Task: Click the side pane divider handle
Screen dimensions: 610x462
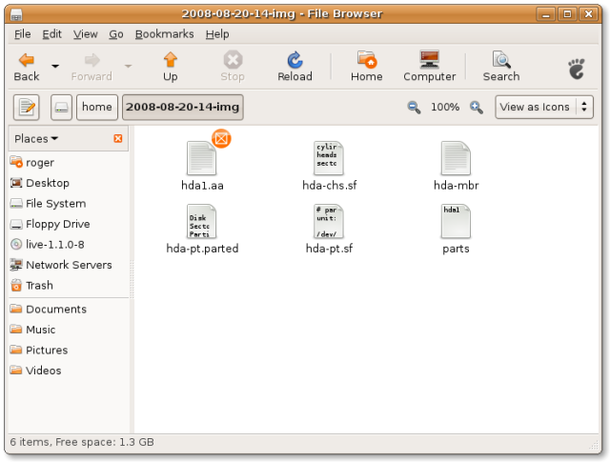Action: click(132, 279)
